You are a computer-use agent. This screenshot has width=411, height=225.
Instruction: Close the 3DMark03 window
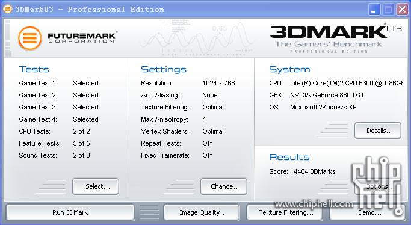coord(402,10)
